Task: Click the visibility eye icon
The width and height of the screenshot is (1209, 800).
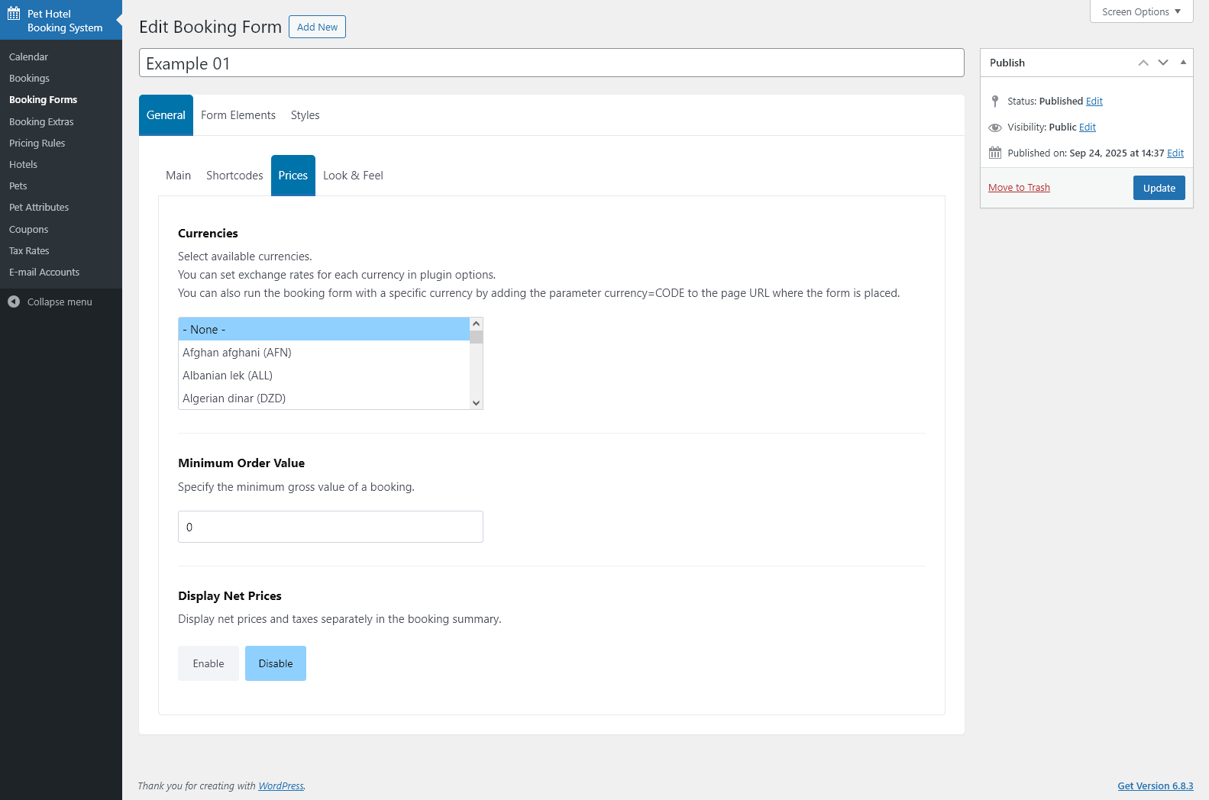Action: pyautogui.click(x=995, y=127)
